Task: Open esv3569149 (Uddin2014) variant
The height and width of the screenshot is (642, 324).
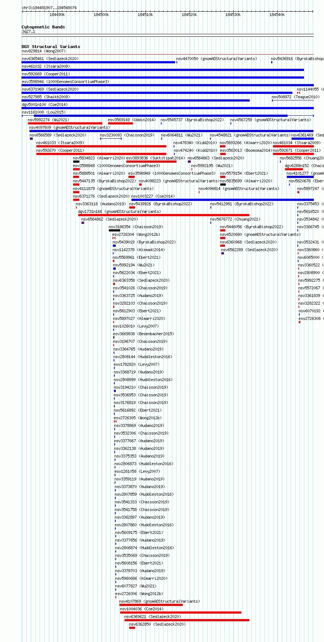Action: coord(132,120)
